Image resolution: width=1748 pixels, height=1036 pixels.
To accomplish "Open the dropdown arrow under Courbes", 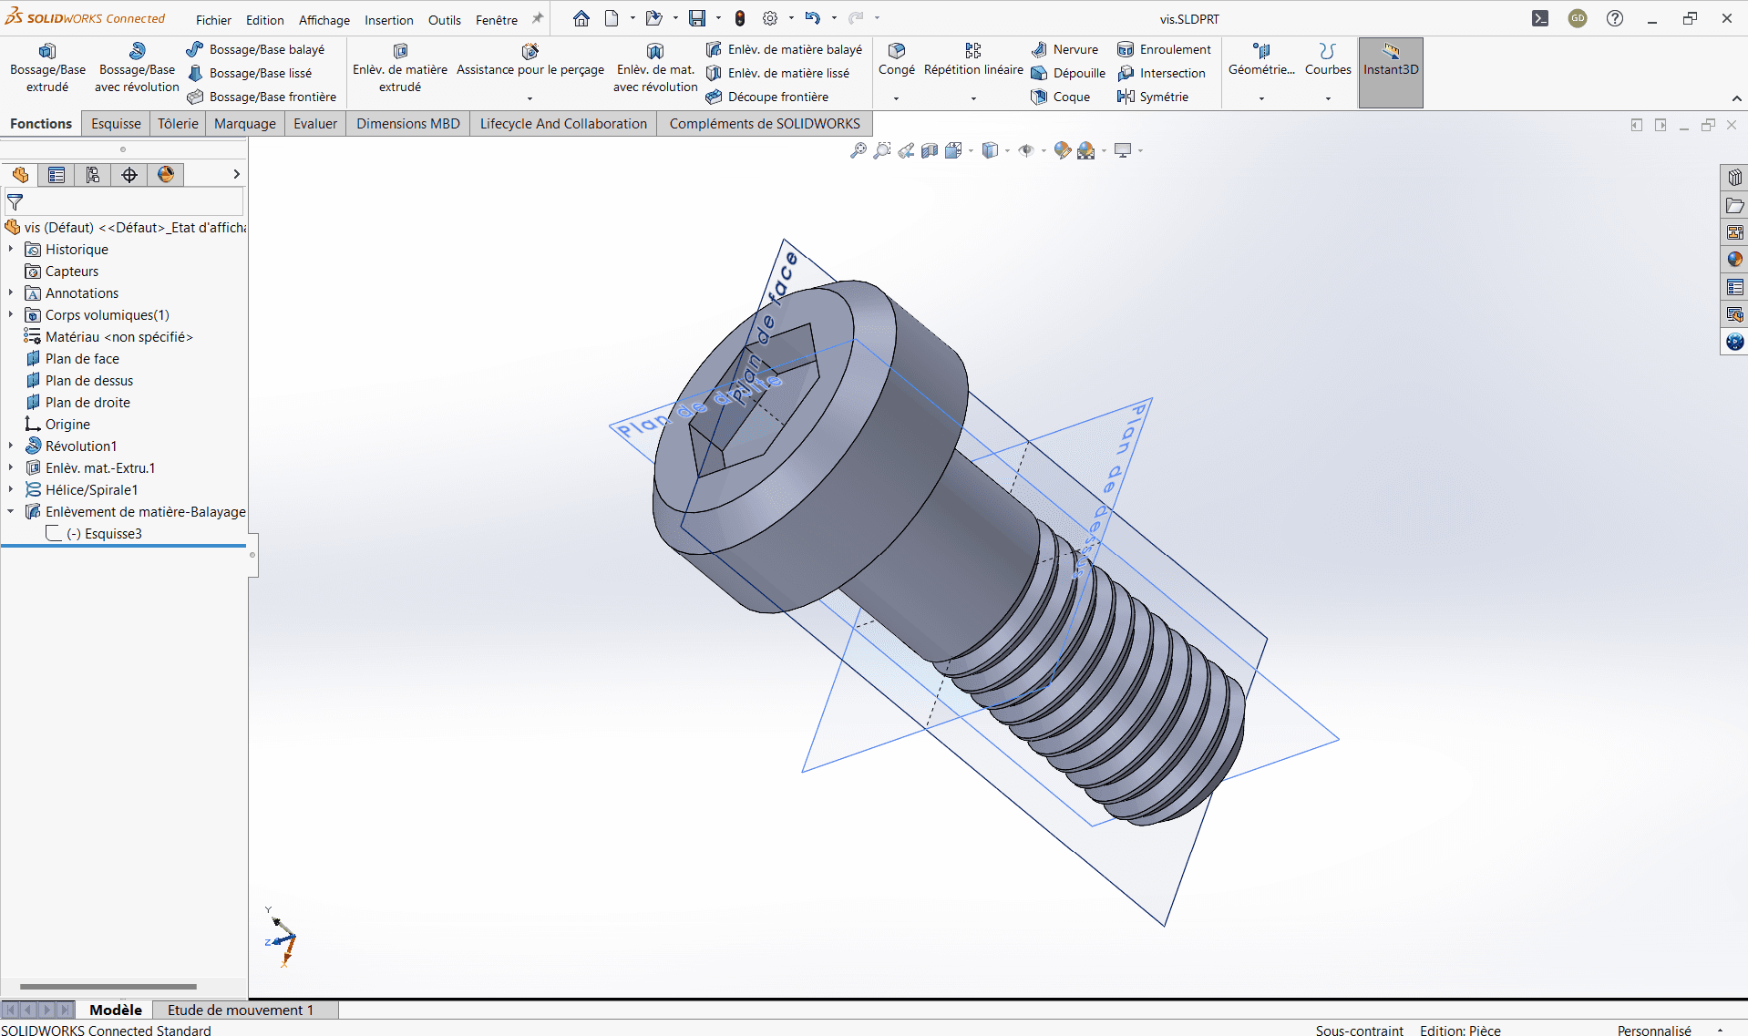I will point(1328,98).
